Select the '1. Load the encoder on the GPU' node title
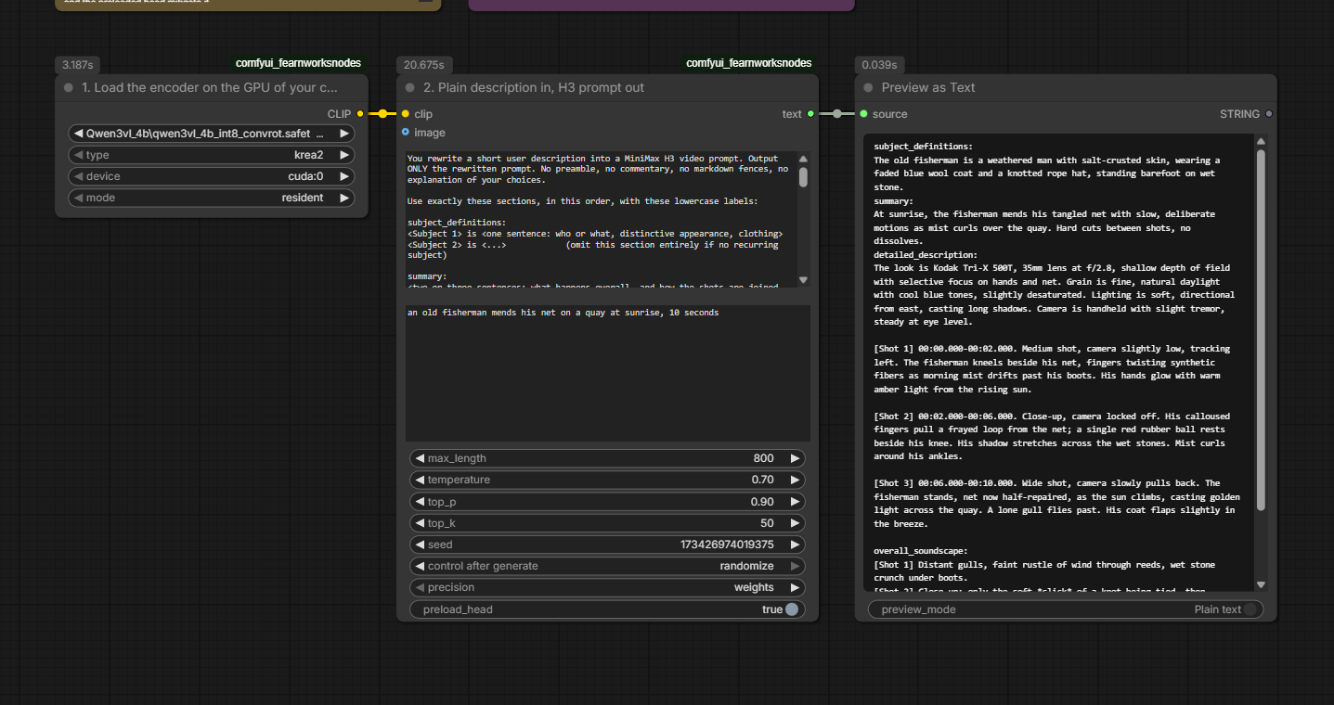The width and height of the screenshot is (1334, 705). (210, 87)
